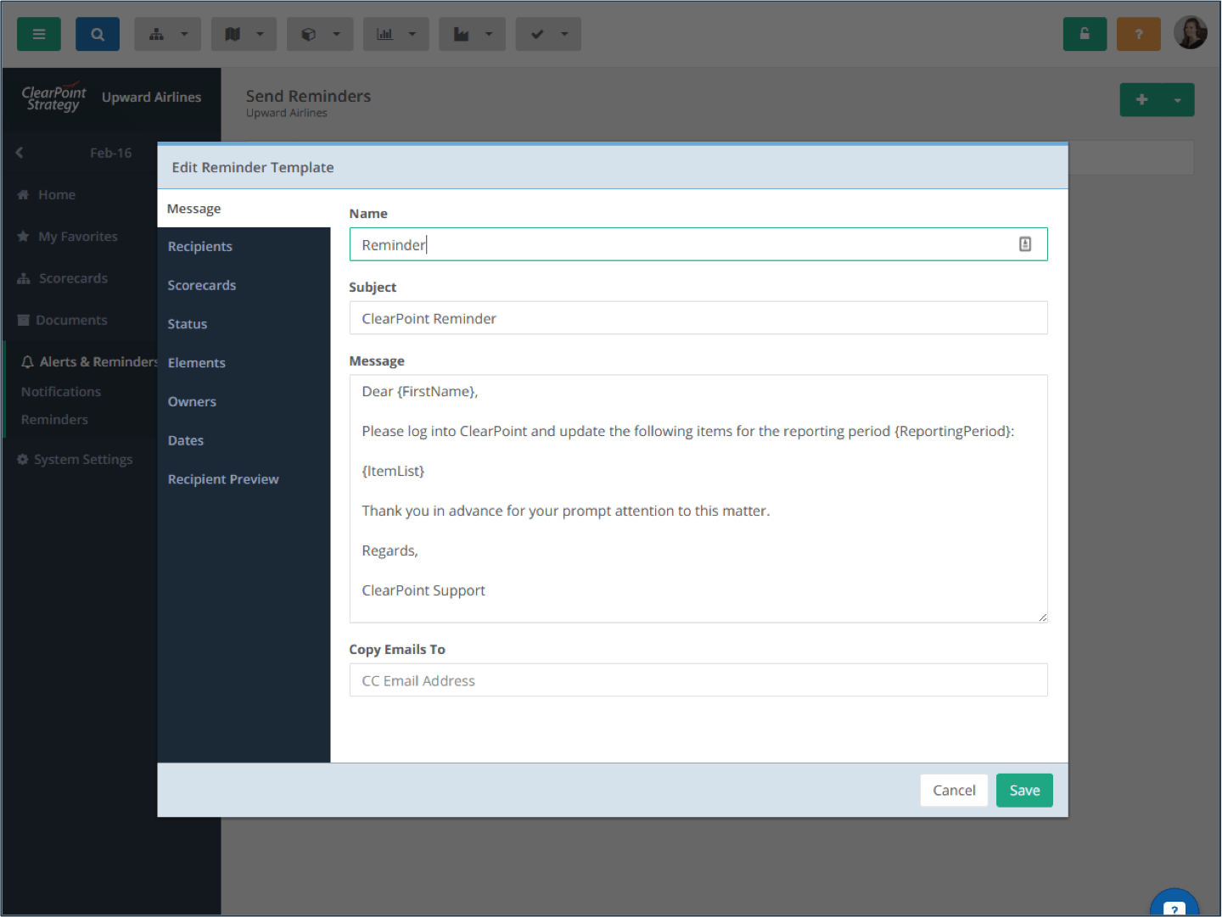Click the bar chart measures icon
The image size is (1222, 917).
coord(387,34)
